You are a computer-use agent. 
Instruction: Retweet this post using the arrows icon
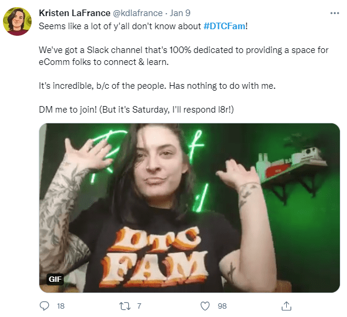point(125,306)
